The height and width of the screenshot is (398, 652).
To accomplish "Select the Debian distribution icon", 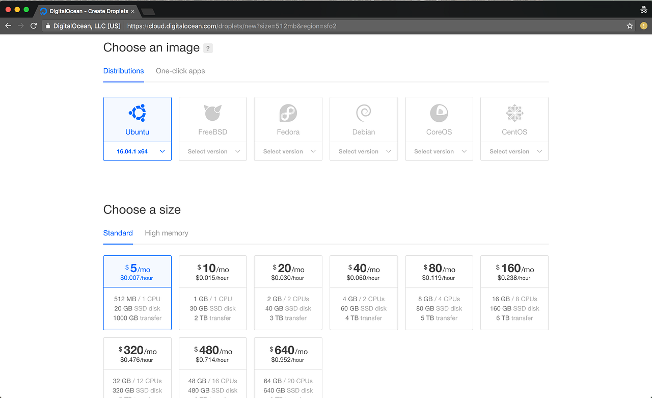I will pos(363,113).
